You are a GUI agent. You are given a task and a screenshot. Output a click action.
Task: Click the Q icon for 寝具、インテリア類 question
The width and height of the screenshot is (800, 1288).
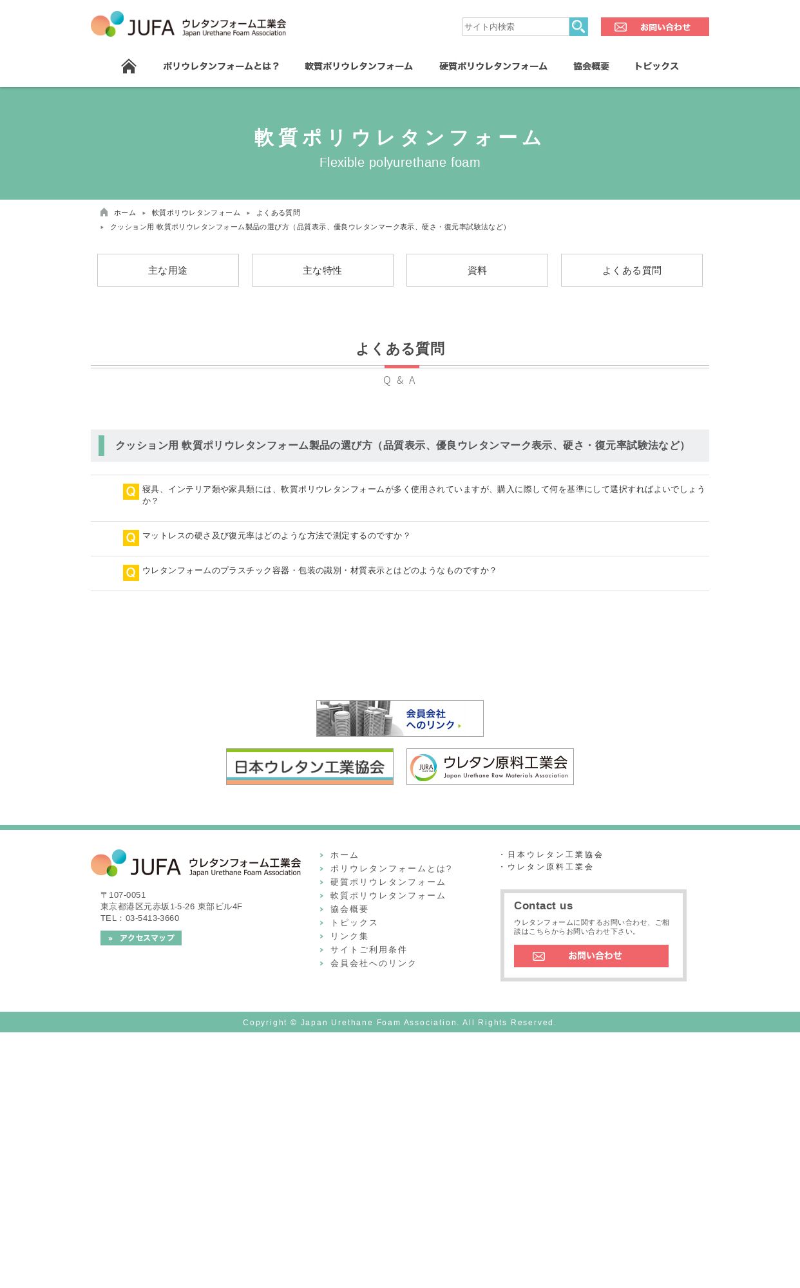tap(131, 491)
